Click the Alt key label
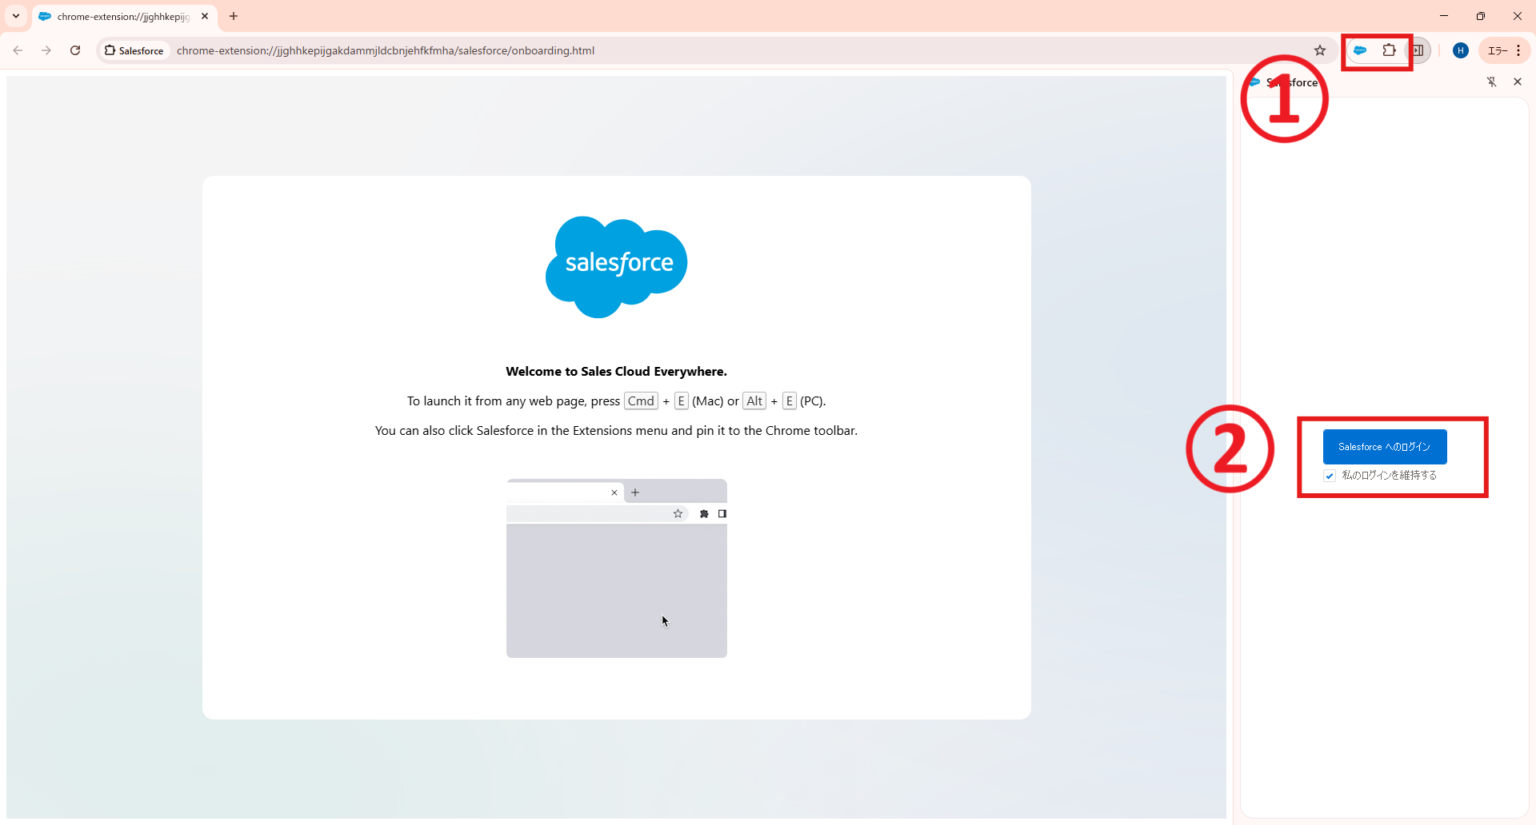Image resolution: width=1536 pixels, height=825 pixels. click(754, 401)
